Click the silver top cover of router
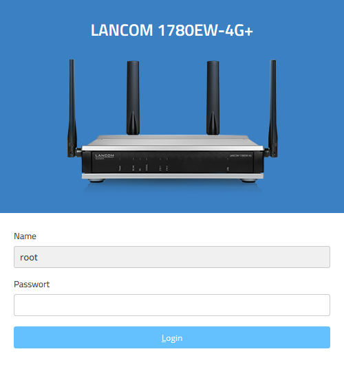 click(172, 140)
